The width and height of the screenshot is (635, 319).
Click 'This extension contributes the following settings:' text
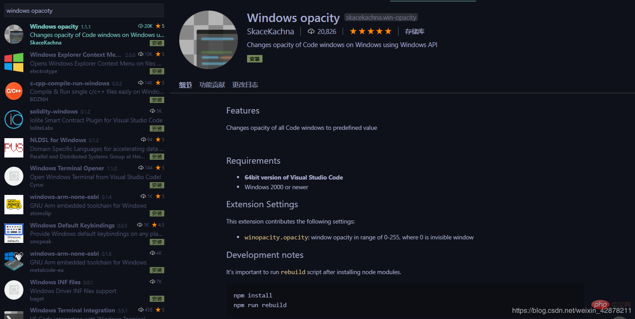(x=291, y=221)
